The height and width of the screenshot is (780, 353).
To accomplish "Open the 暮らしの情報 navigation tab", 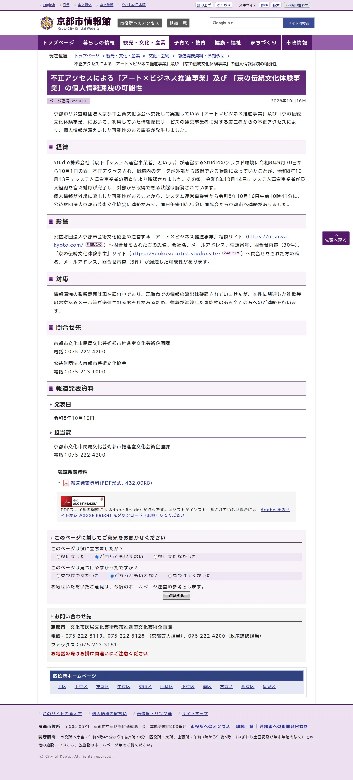I will [x=99, y=43].
